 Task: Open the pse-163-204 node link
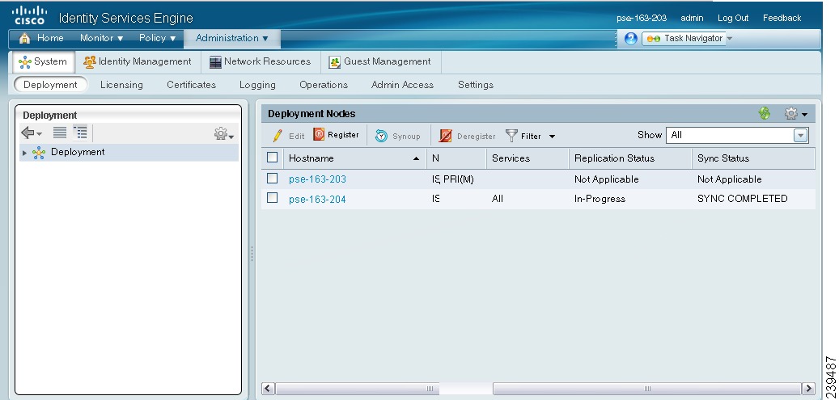click(317, 199)
